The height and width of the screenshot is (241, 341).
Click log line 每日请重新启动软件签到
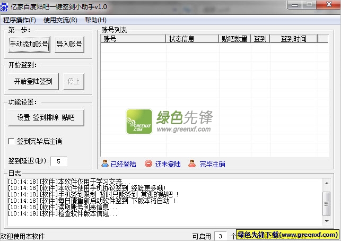tap(92, 201)
